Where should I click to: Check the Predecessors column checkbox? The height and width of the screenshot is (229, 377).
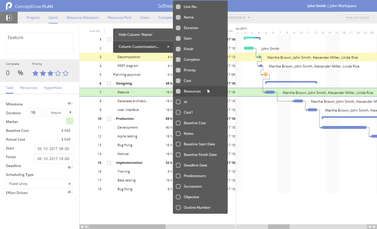[178, 176]
